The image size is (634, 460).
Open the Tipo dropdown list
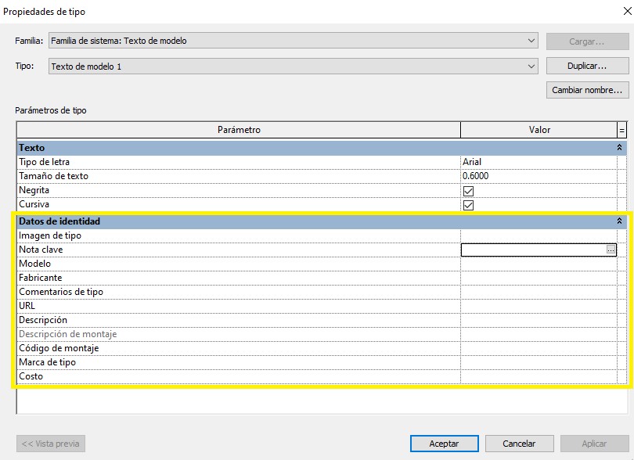point(531,66)
